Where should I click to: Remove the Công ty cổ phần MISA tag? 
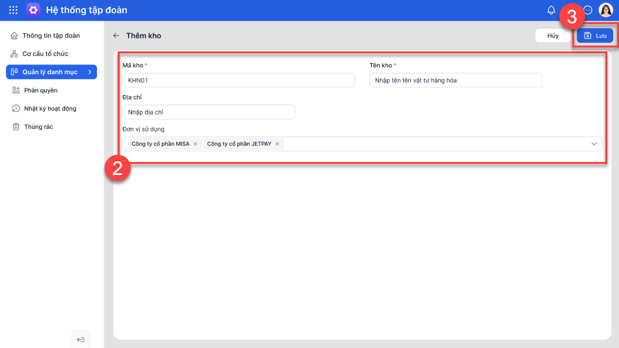(x=195, y=144)
